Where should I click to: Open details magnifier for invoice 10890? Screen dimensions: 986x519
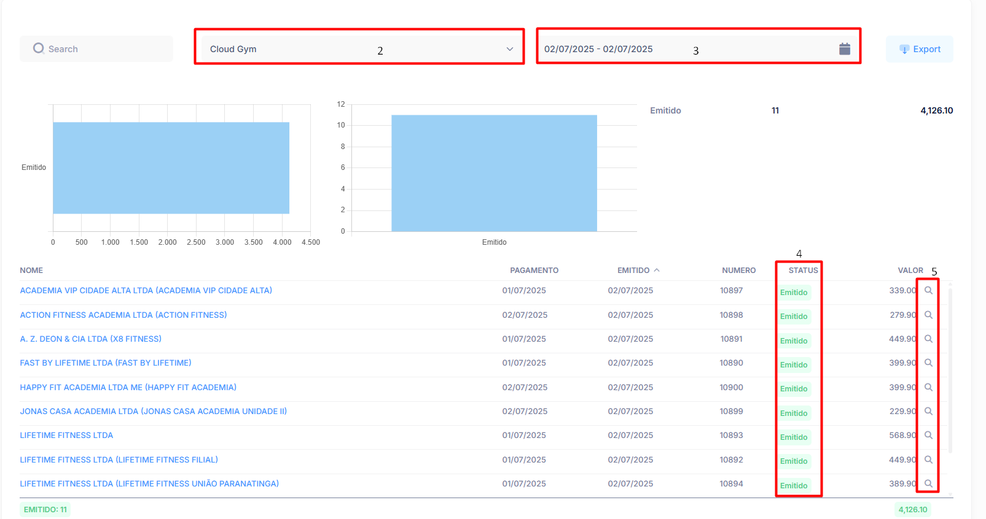[x=928, y=363]
